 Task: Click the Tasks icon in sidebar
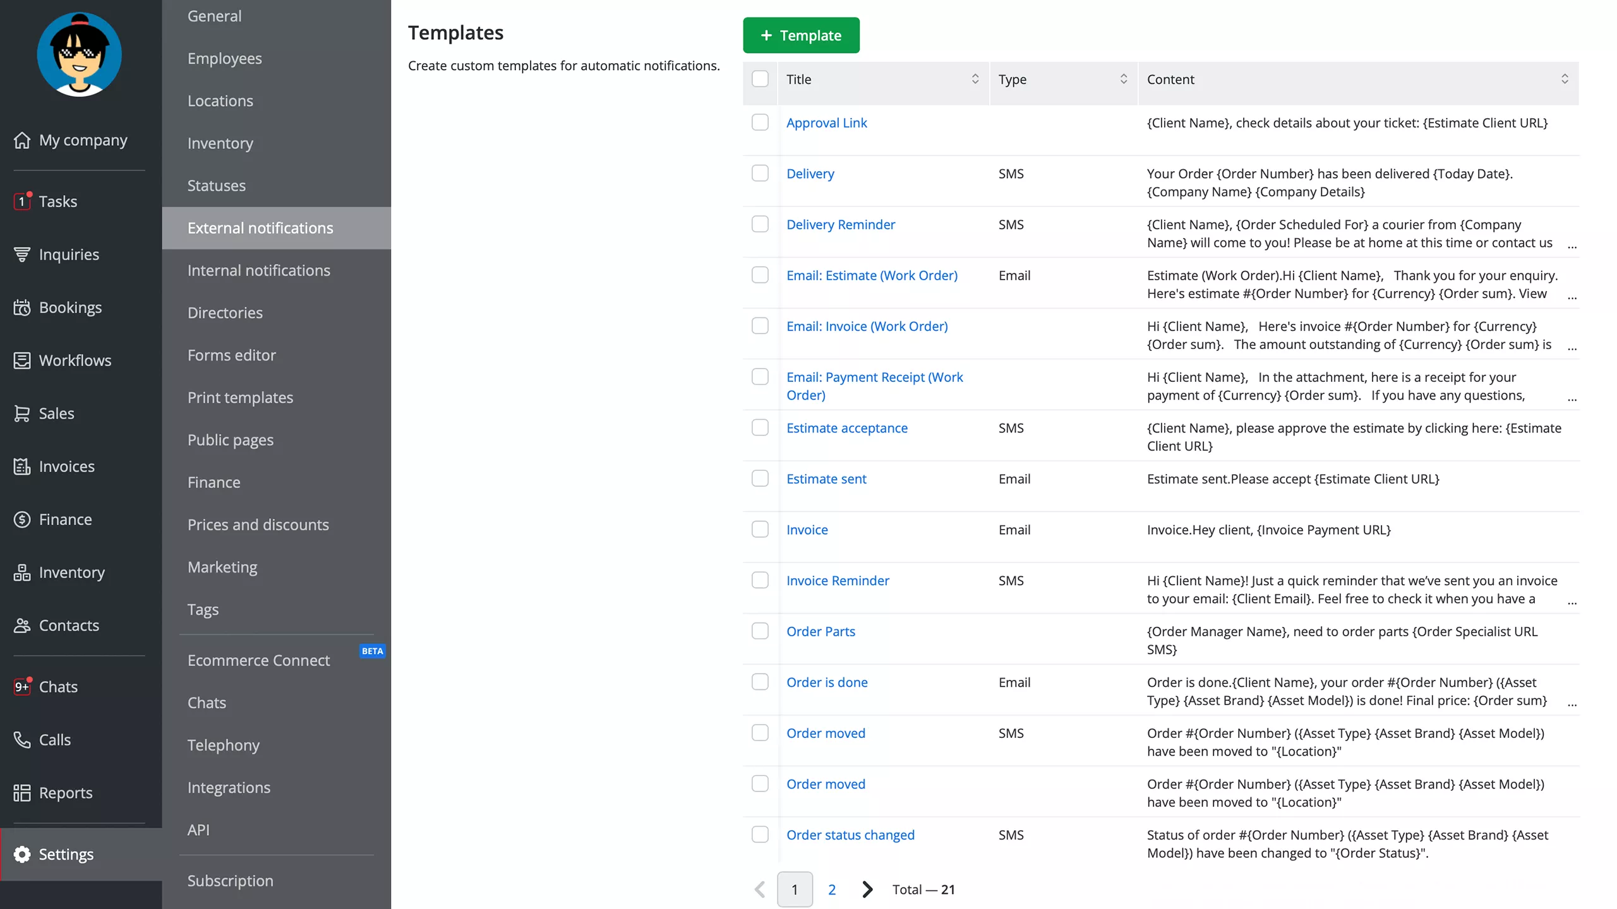click(x=22, y=201)
